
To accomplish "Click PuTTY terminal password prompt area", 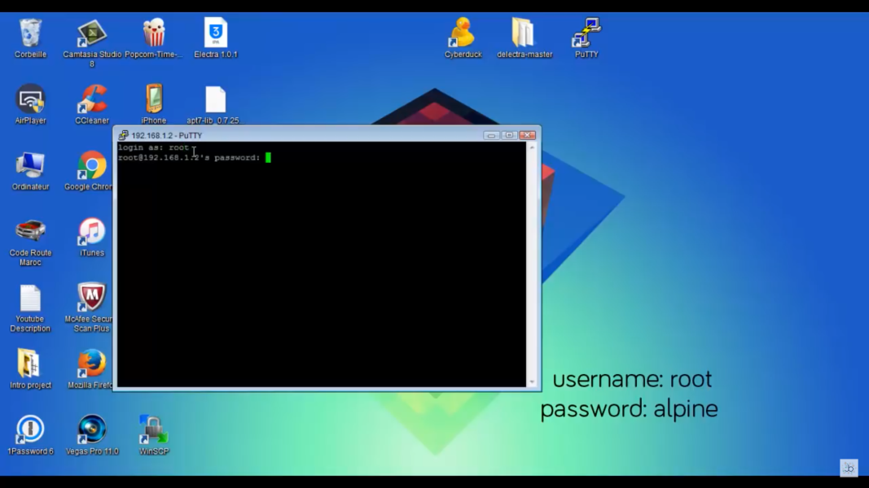I will (x=268, y=158).
